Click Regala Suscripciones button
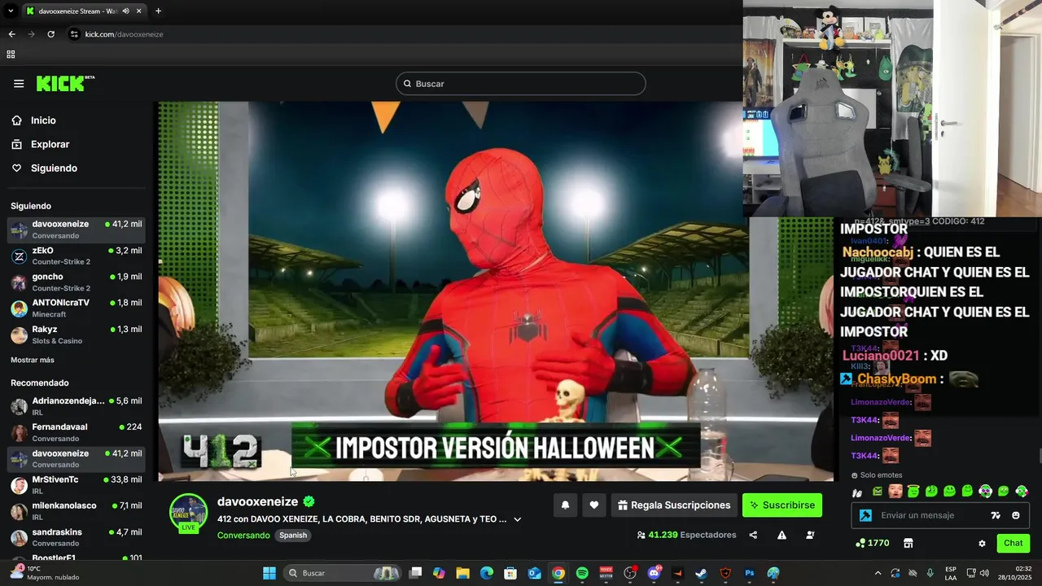 [674, 505]
